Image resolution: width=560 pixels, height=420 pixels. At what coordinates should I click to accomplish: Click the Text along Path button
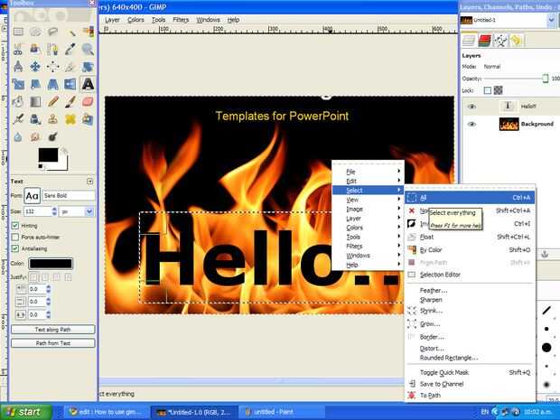point(53,330)
